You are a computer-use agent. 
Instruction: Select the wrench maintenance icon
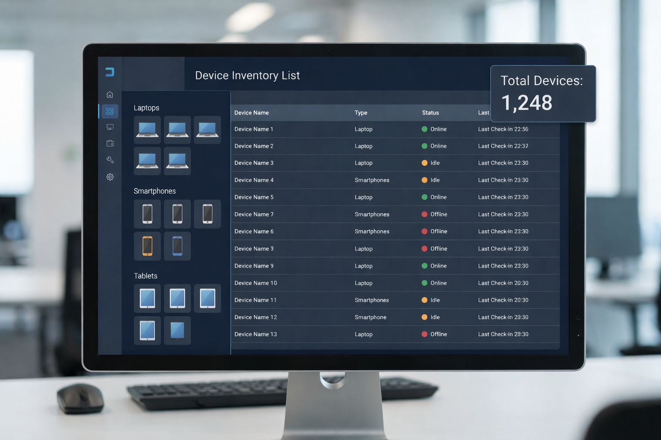[110, 159]
